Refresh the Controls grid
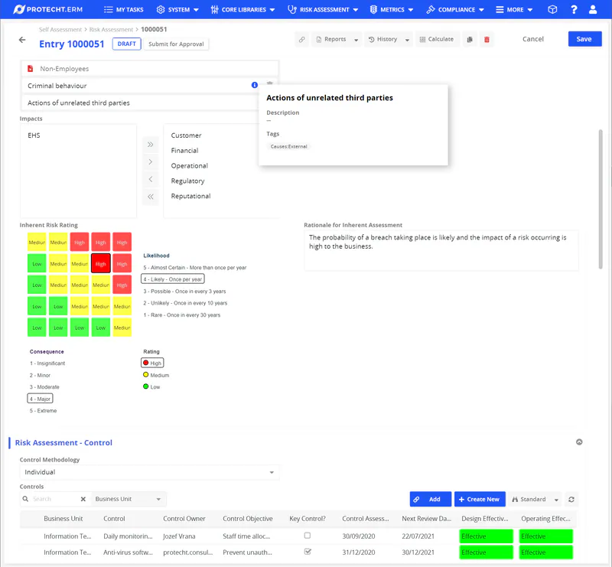The height and width of the screenshot is (567, 612). (x=571, y=500)
